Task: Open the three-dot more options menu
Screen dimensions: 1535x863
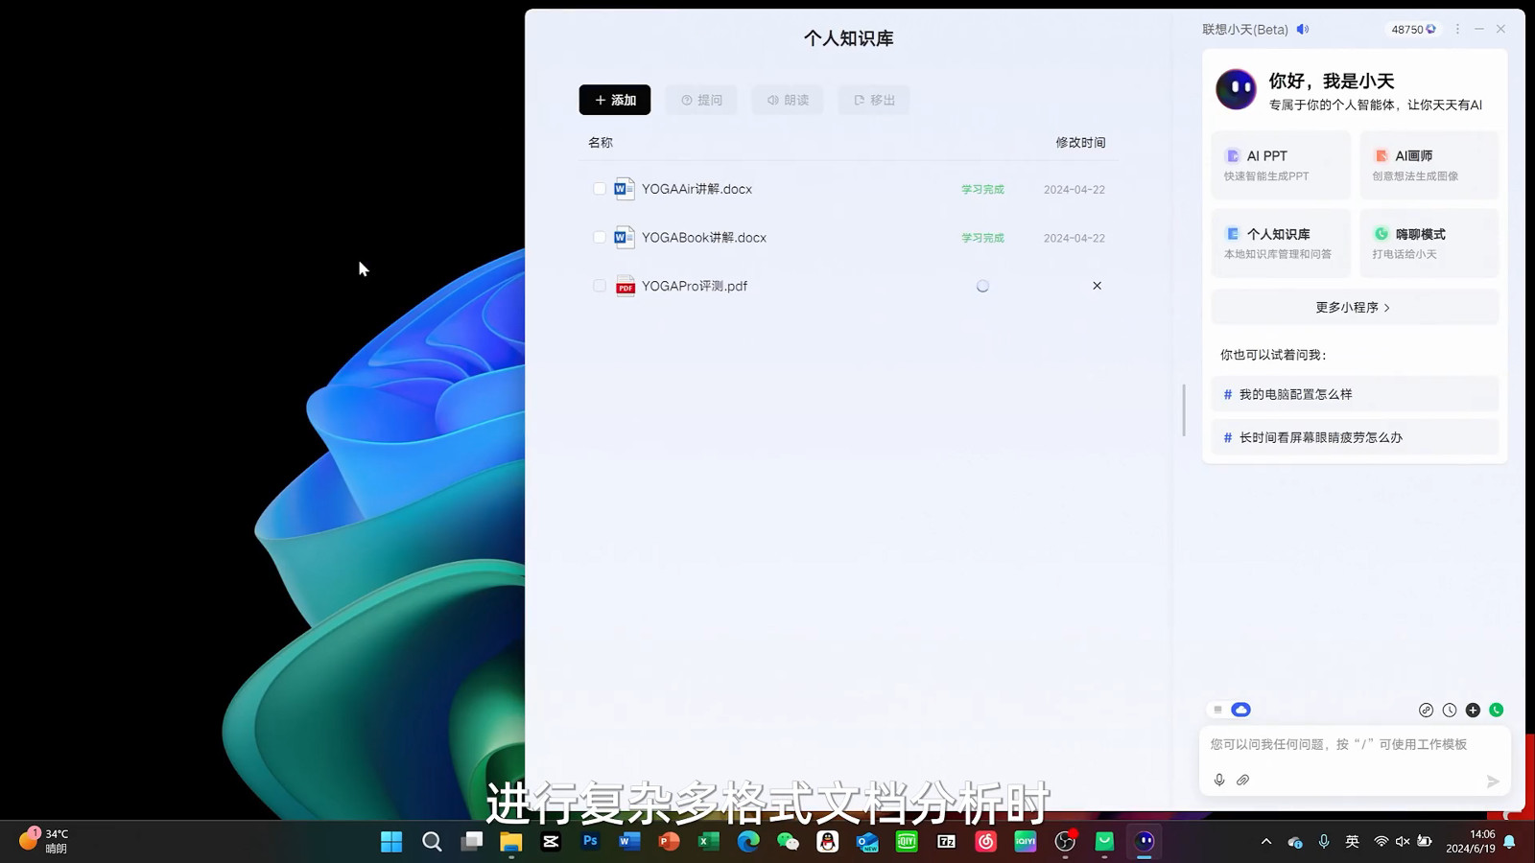Action: point(1457,29)
